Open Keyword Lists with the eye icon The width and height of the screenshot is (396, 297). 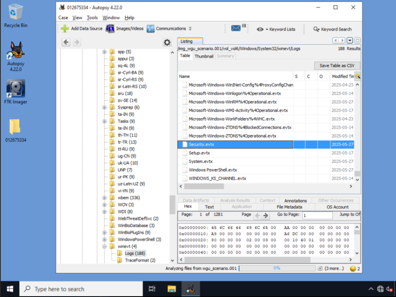pyautogui.click(x=276, y=29)
